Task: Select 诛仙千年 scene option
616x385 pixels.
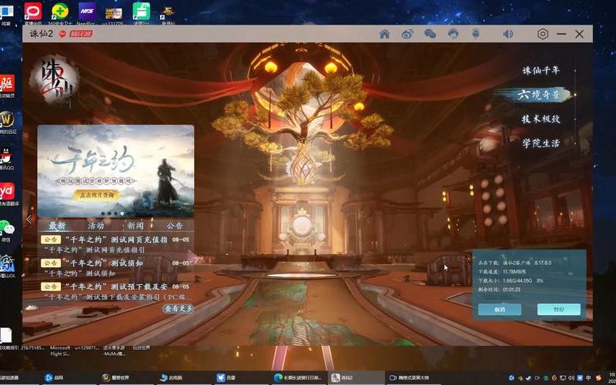Action: (541, 71)
